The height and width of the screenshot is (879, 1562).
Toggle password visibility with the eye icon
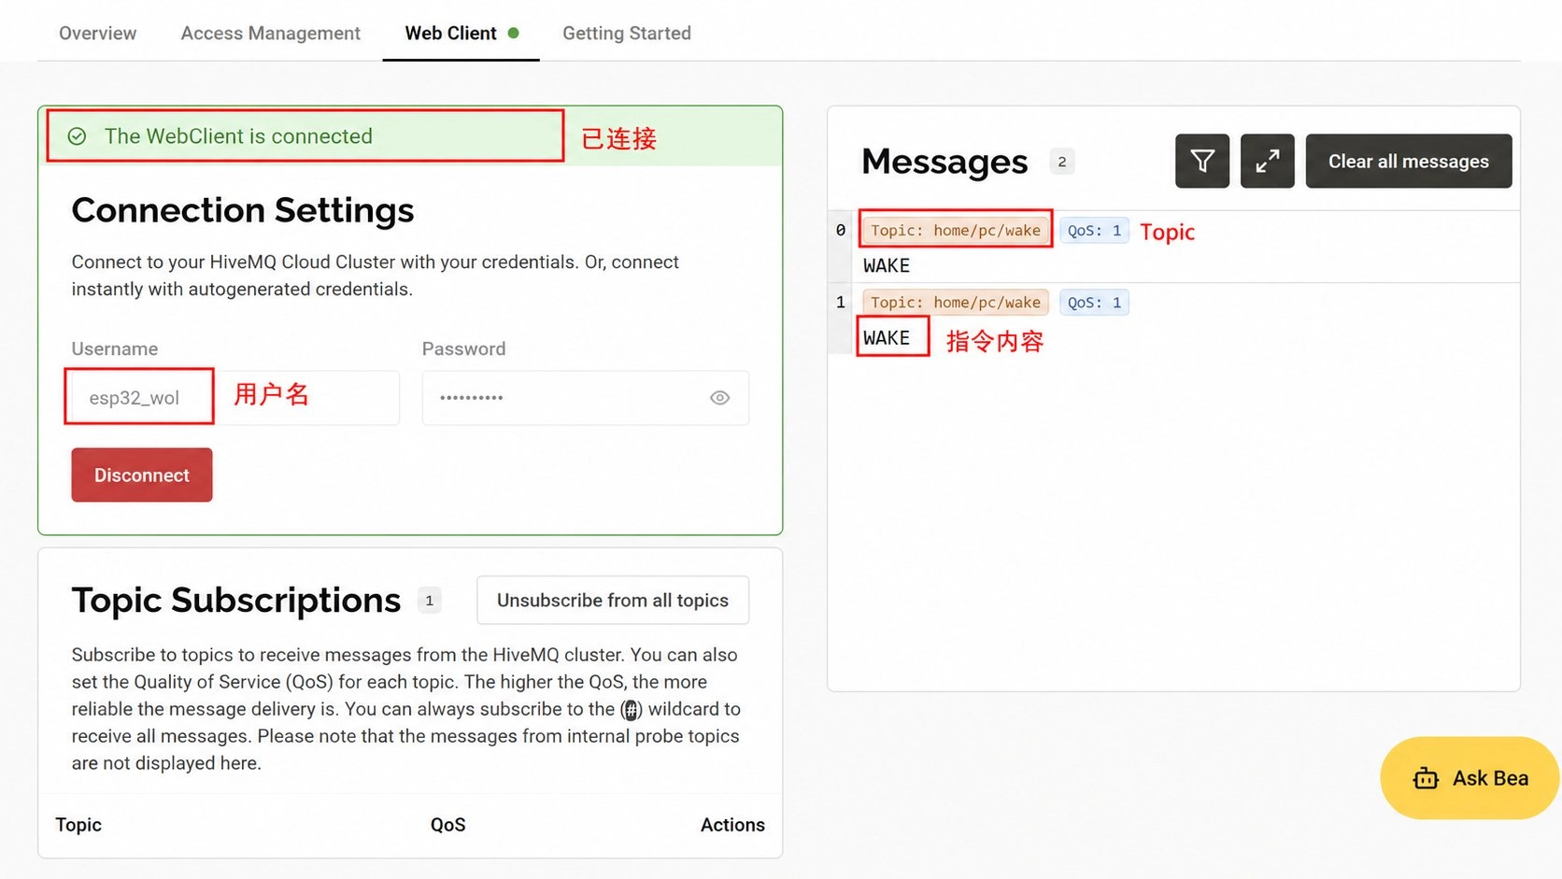coord(719,398)
